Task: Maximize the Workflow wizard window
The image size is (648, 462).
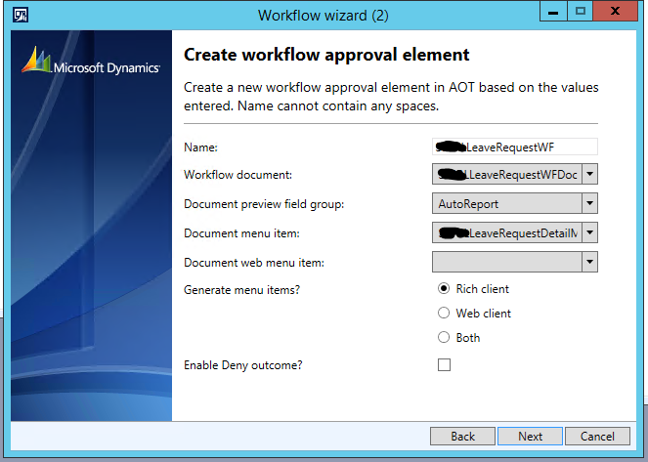Action: [581, 11]
